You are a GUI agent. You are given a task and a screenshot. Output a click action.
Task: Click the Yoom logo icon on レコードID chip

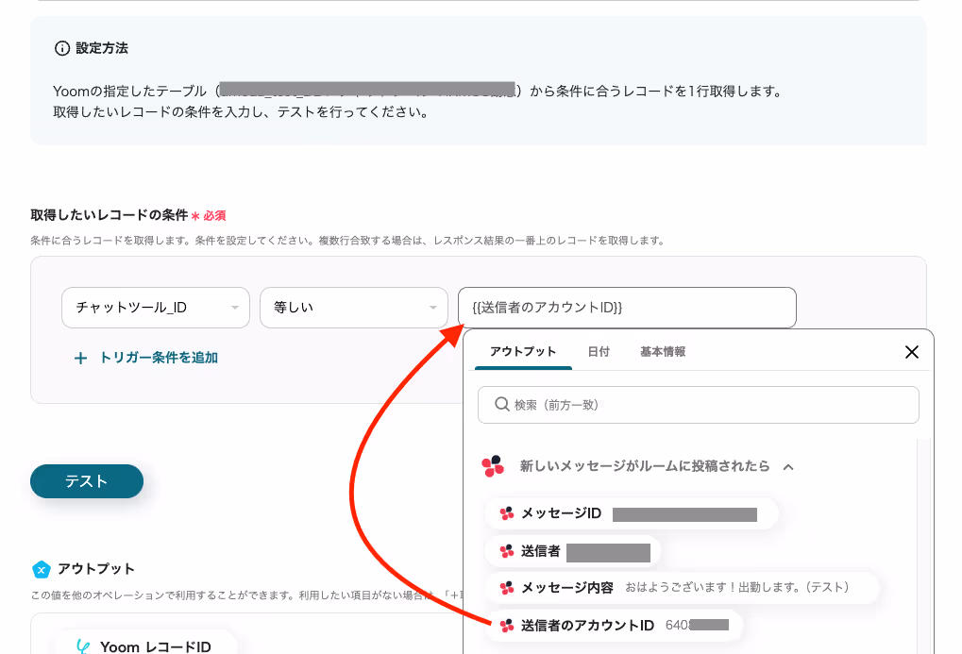83,646
